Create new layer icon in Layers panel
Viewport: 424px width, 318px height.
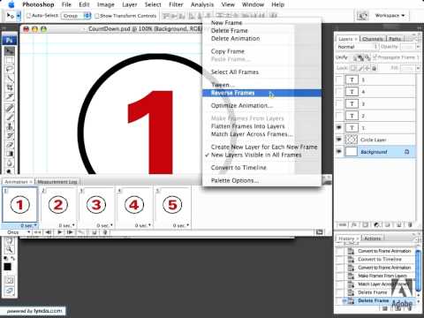pyautogui.click(x=398, y=224)
